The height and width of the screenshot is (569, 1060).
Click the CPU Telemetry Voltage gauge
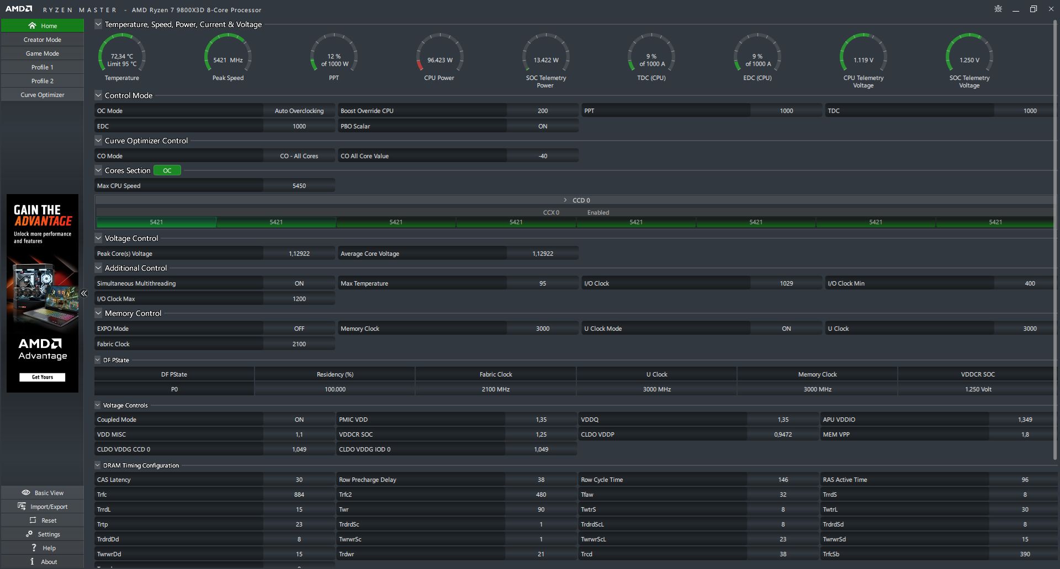click(x=863, y=60)
